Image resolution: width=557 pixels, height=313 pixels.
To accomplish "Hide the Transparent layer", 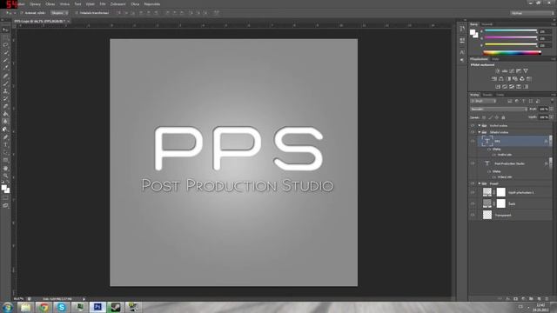I will tap(473, 215).
